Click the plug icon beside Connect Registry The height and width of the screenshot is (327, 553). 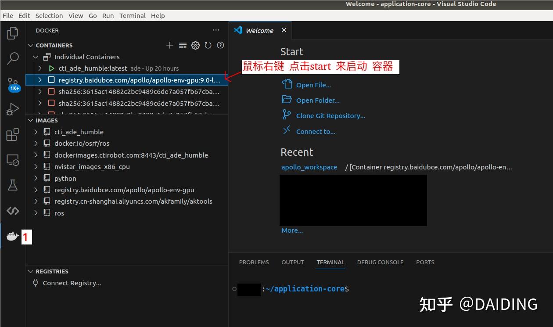point(36,283)
